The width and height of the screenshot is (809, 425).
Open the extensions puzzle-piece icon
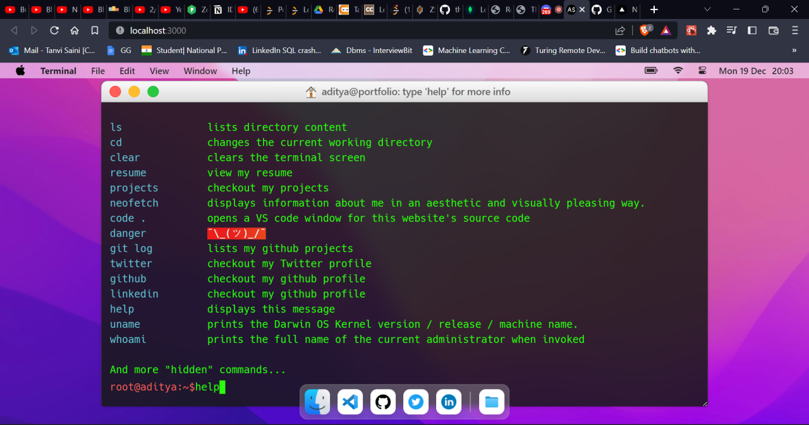pyautogui.click(x=712, y=30)
